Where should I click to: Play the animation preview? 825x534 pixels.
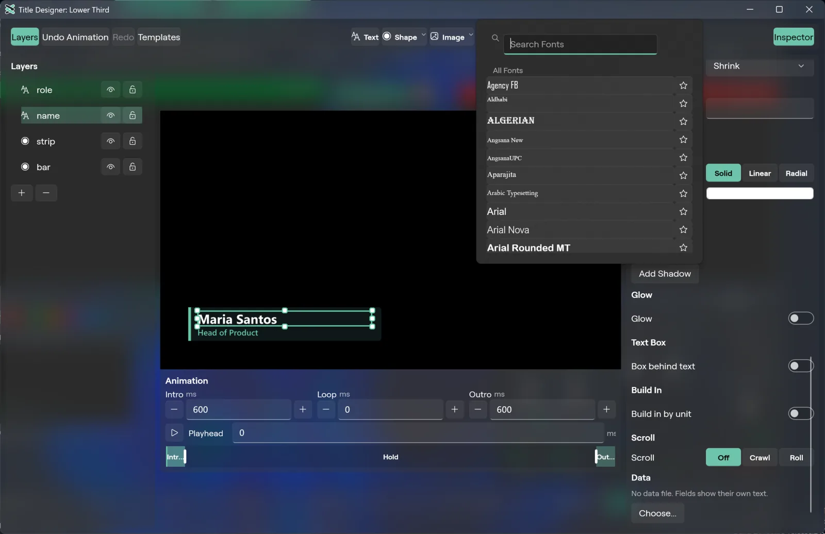(x=174, y=433)
